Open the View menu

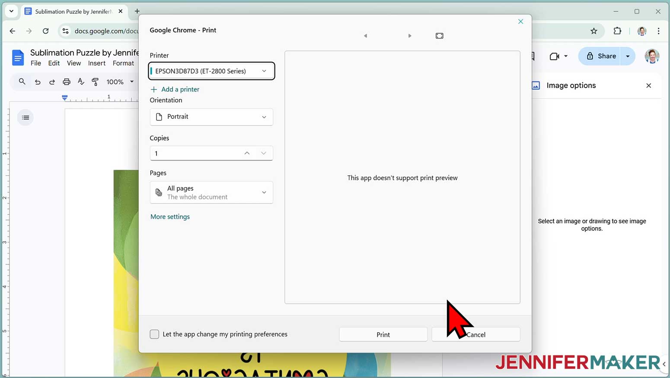(74, 63)
